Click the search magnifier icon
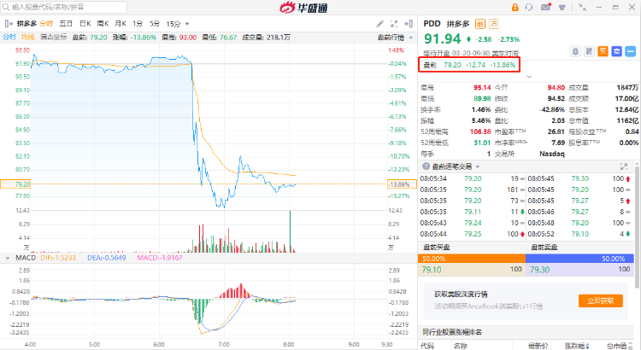The width and height of the screenshot is (641, 350). tap(6, 7)
